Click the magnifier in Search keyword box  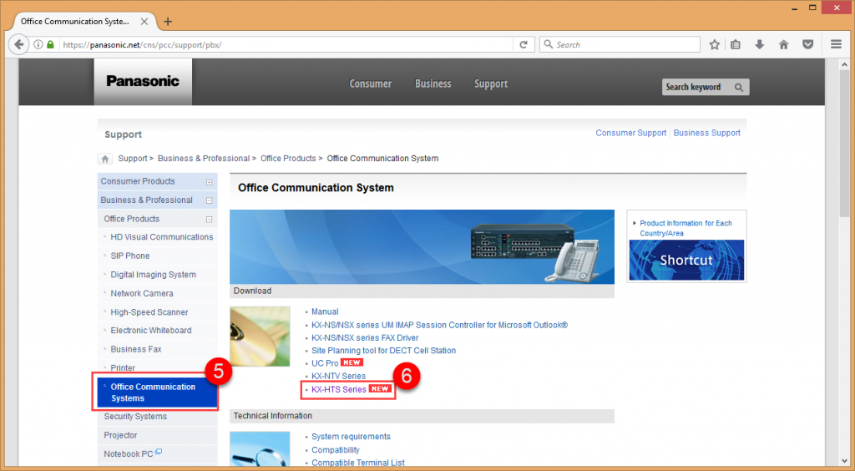(739, 87)
